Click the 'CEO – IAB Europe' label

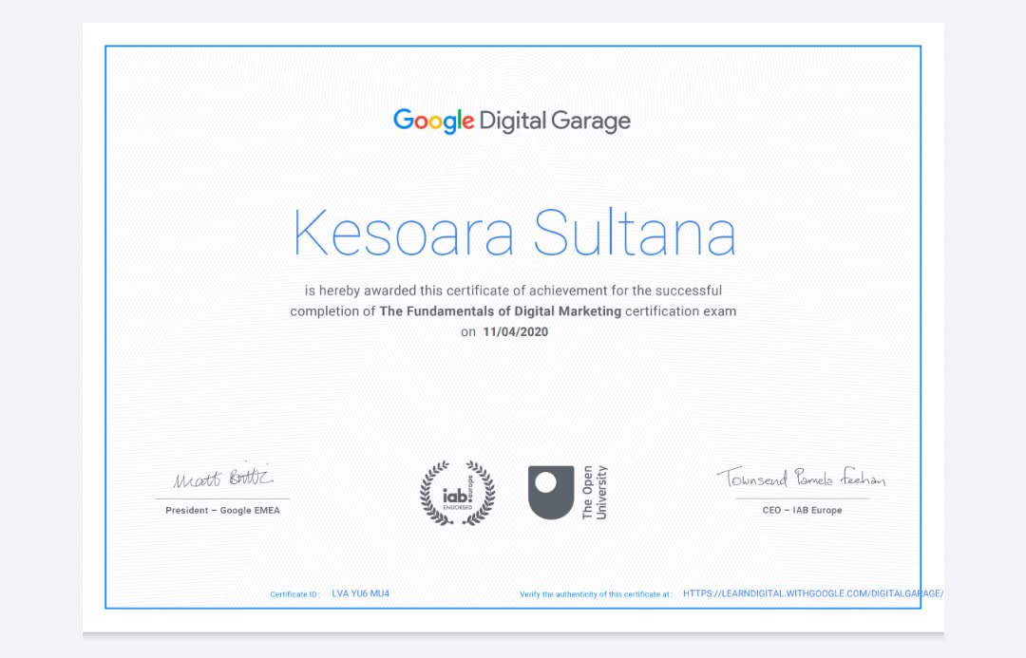click(x=802, y=510)
